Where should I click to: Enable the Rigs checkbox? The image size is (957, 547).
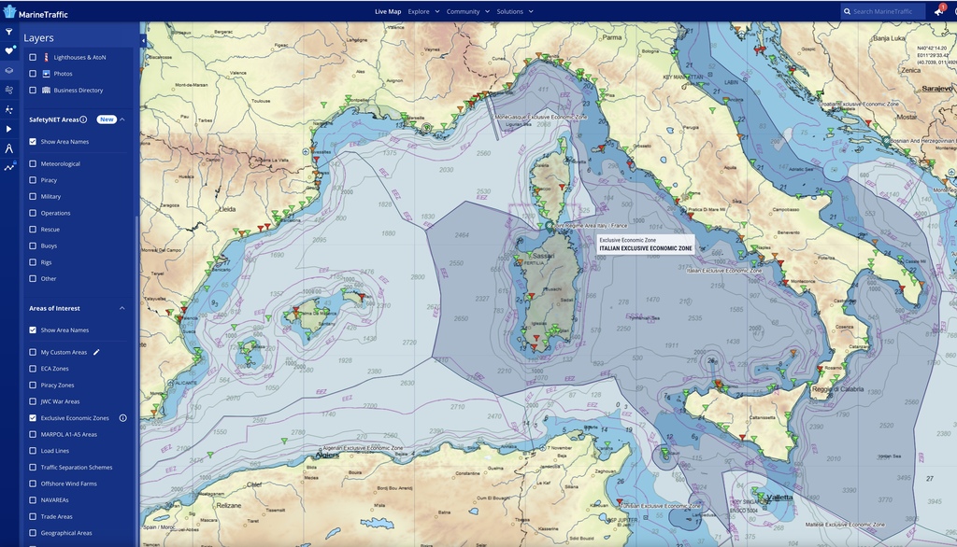coord(33,262)
